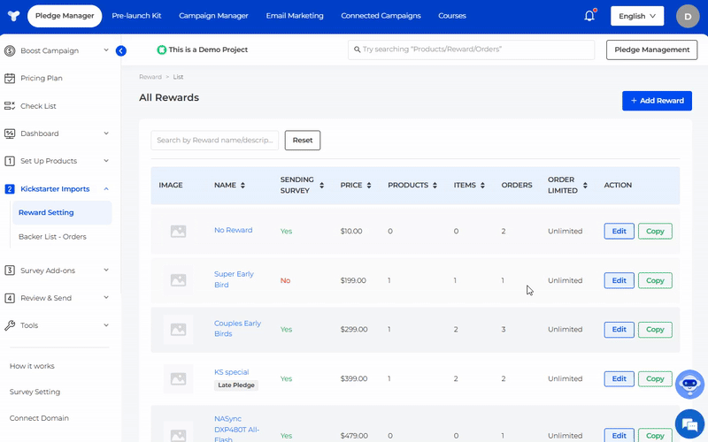Click the logo icon in header
Screen dimensions: 708x442
tap(12, 16)
